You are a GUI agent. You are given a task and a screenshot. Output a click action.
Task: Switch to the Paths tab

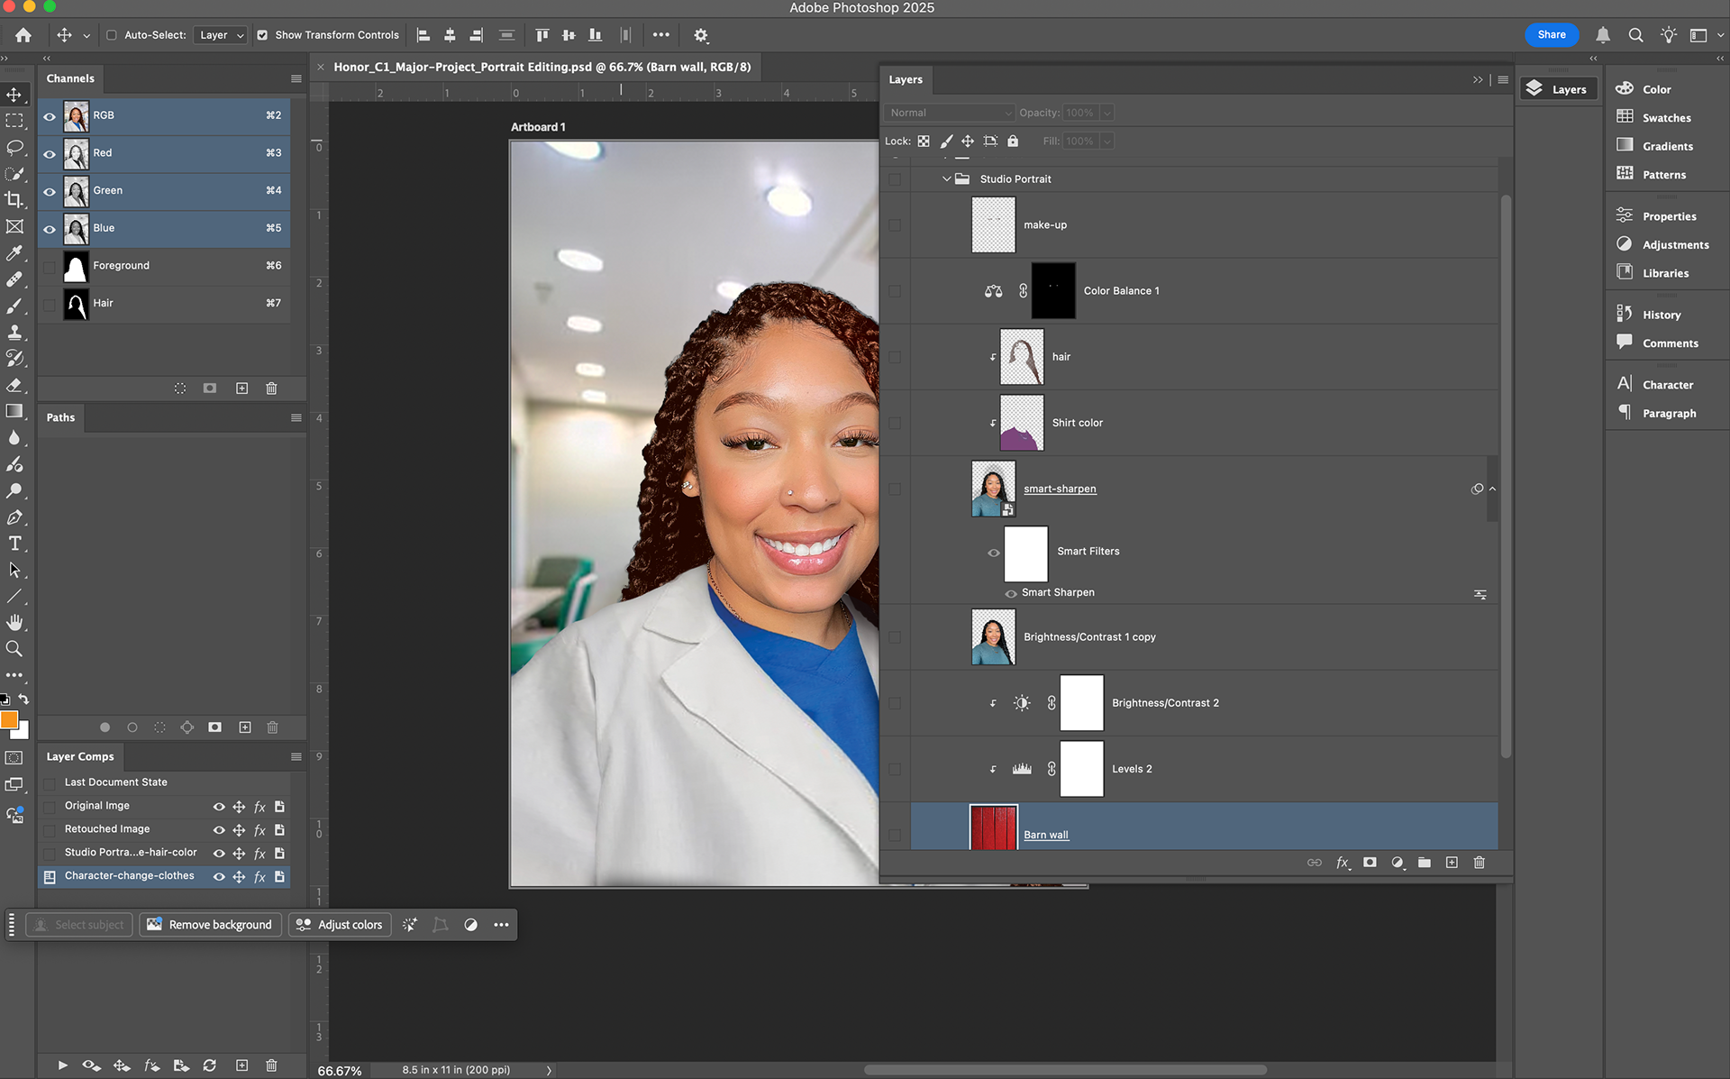point(60,417)
